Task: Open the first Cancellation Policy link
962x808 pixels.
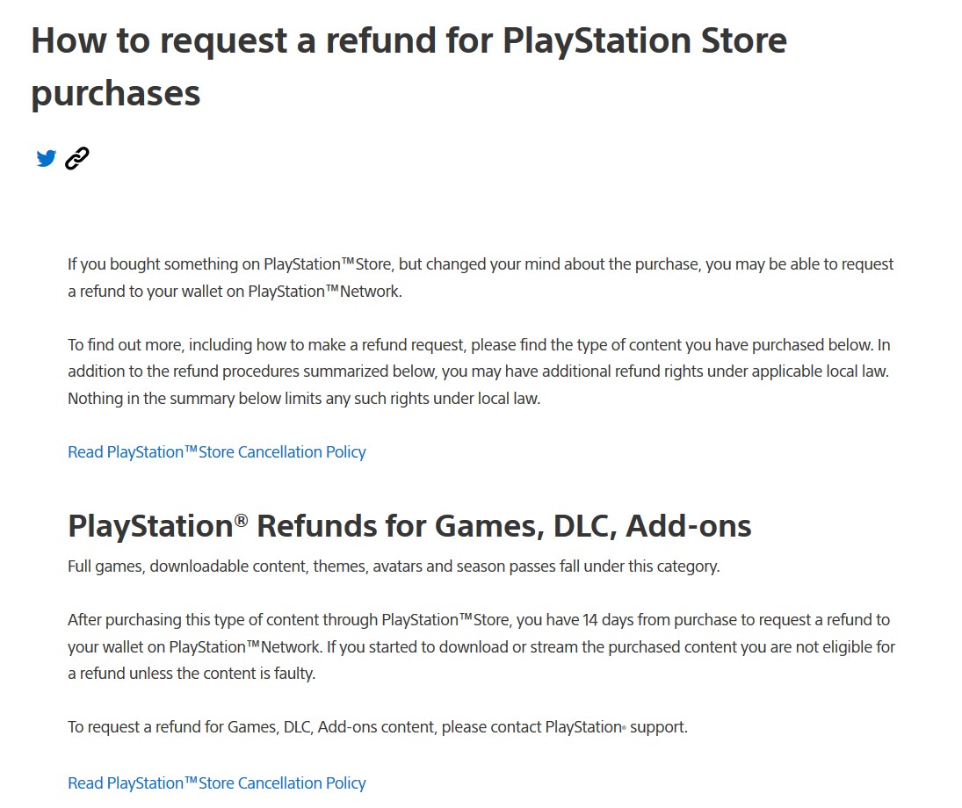Action: [x=216, y=451]
